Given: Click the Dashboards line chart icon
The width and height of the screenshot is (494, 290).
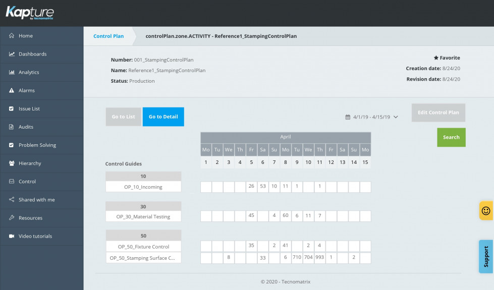Looking at the screenshot, I should [x=12, y=54].
